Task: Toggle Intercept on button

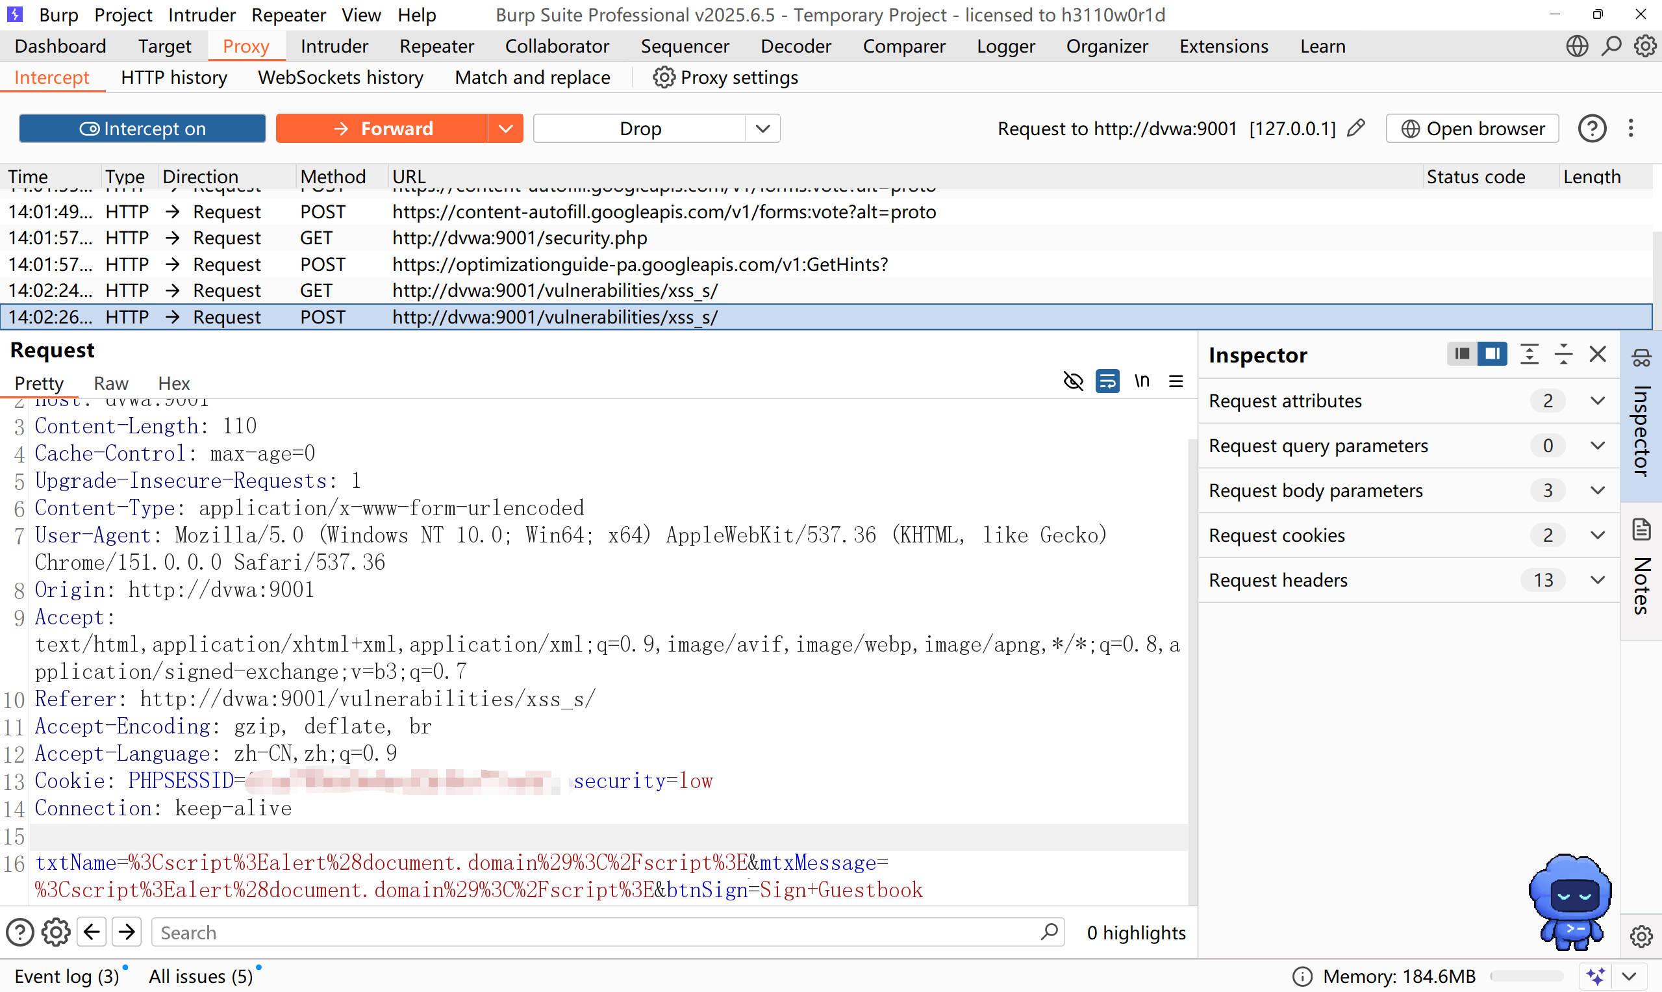Action: (142, 129)
